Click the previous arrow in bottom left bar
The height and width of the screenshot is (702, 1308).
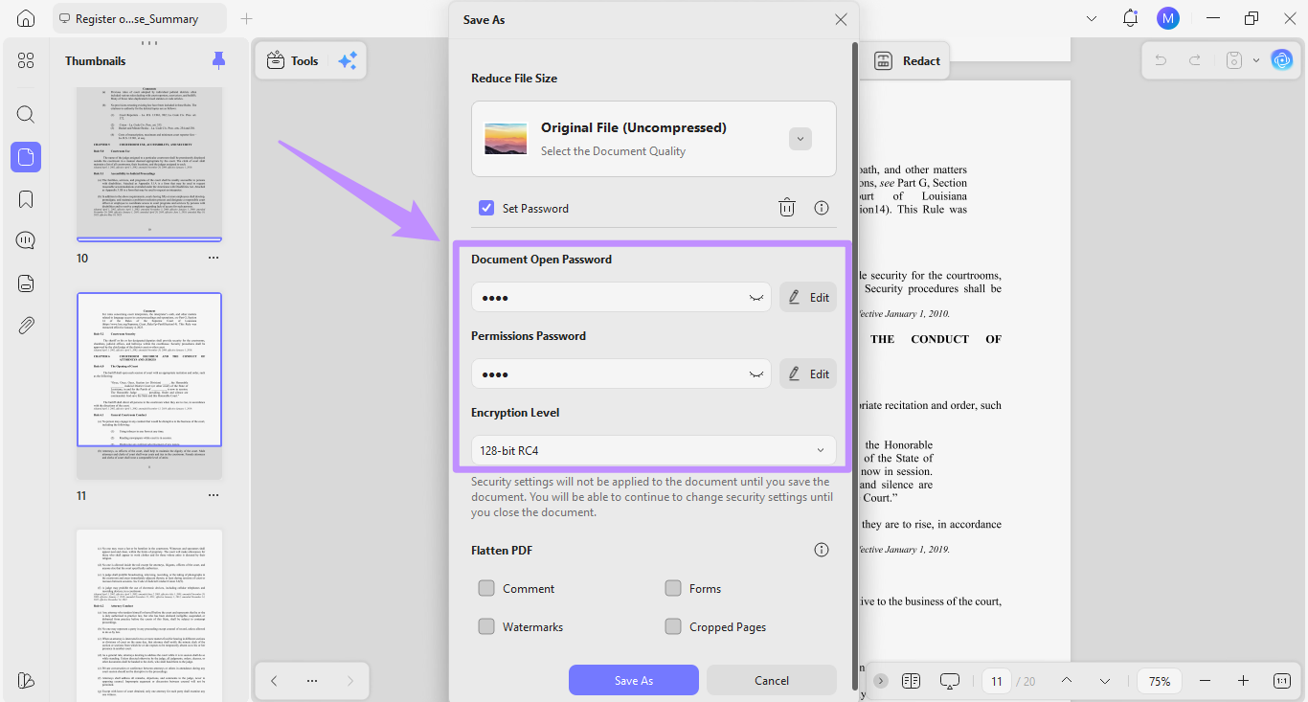274,681
